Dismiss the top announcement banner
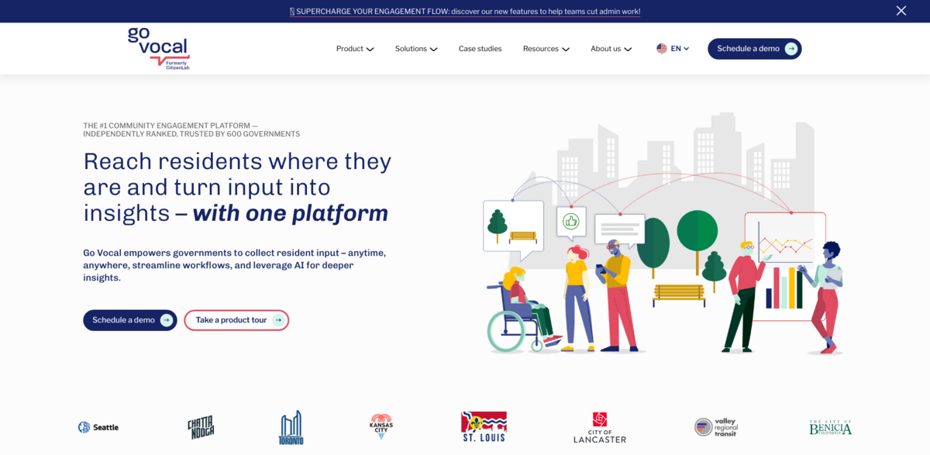 pyautogui.click(x=901, y=11)
